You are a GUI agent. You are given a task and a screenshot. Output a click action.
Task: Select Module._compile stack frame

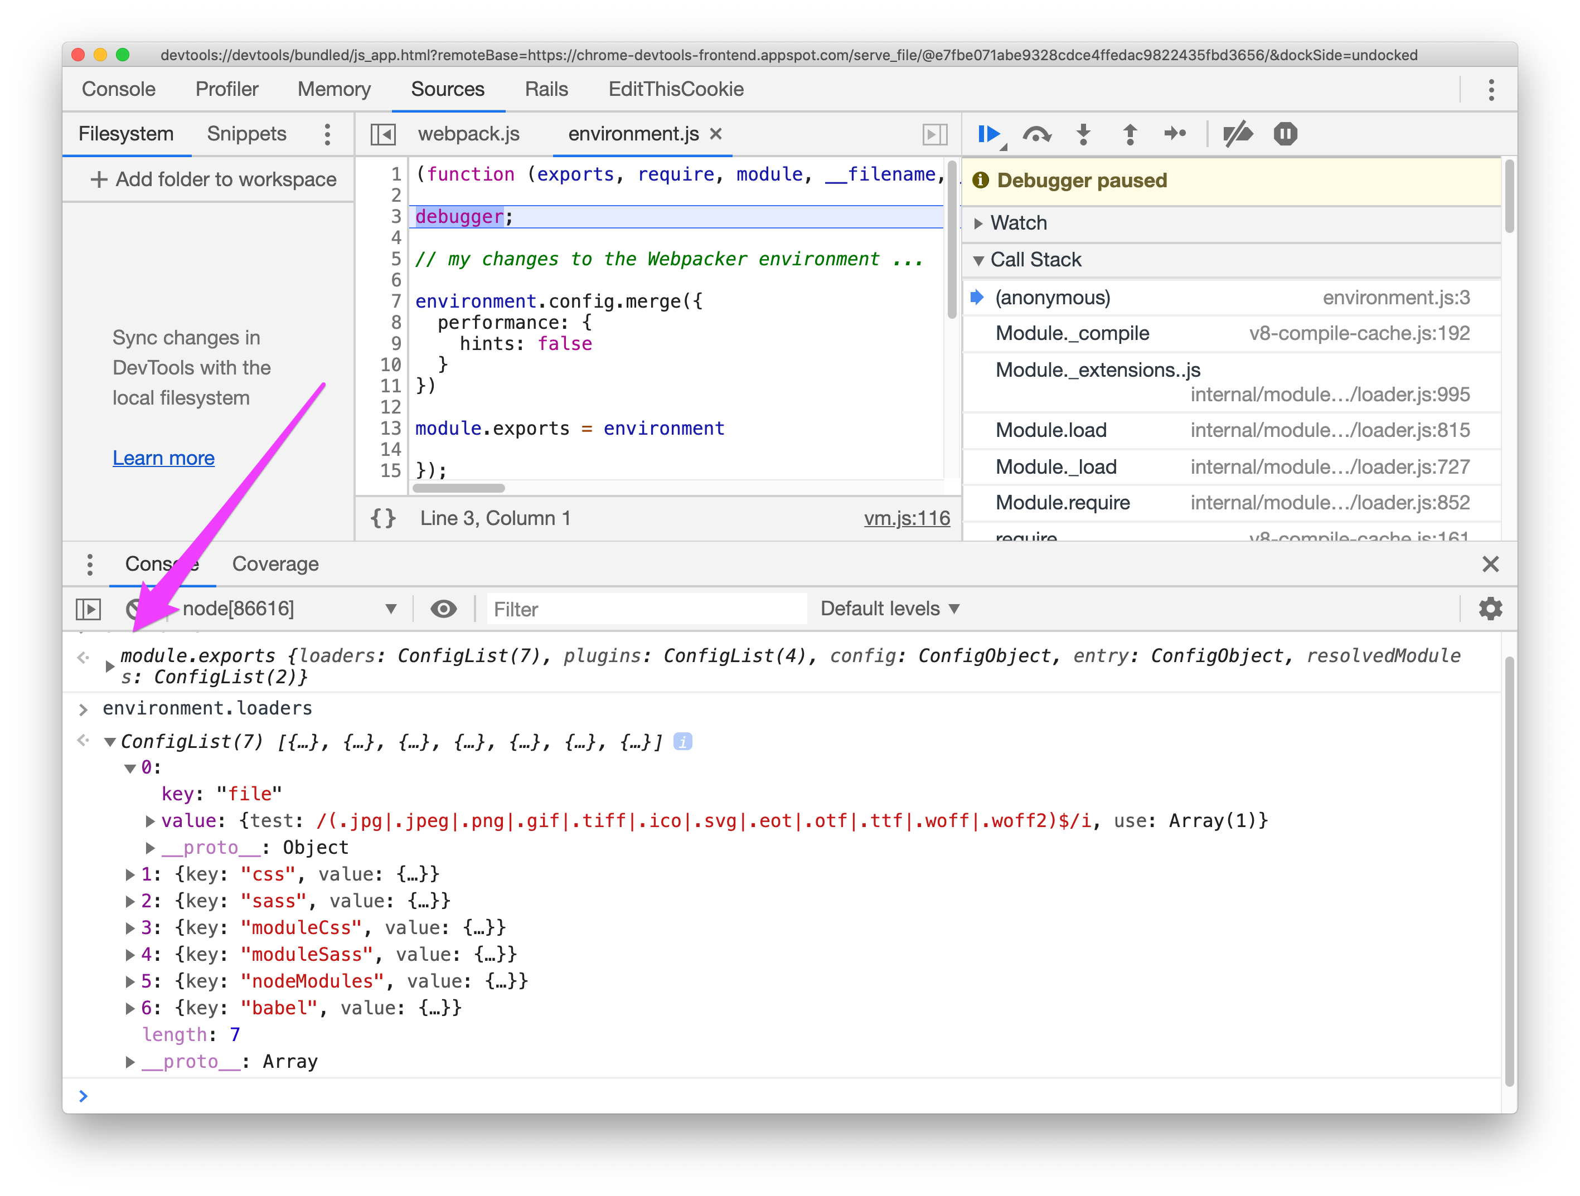pos(1232,333)
